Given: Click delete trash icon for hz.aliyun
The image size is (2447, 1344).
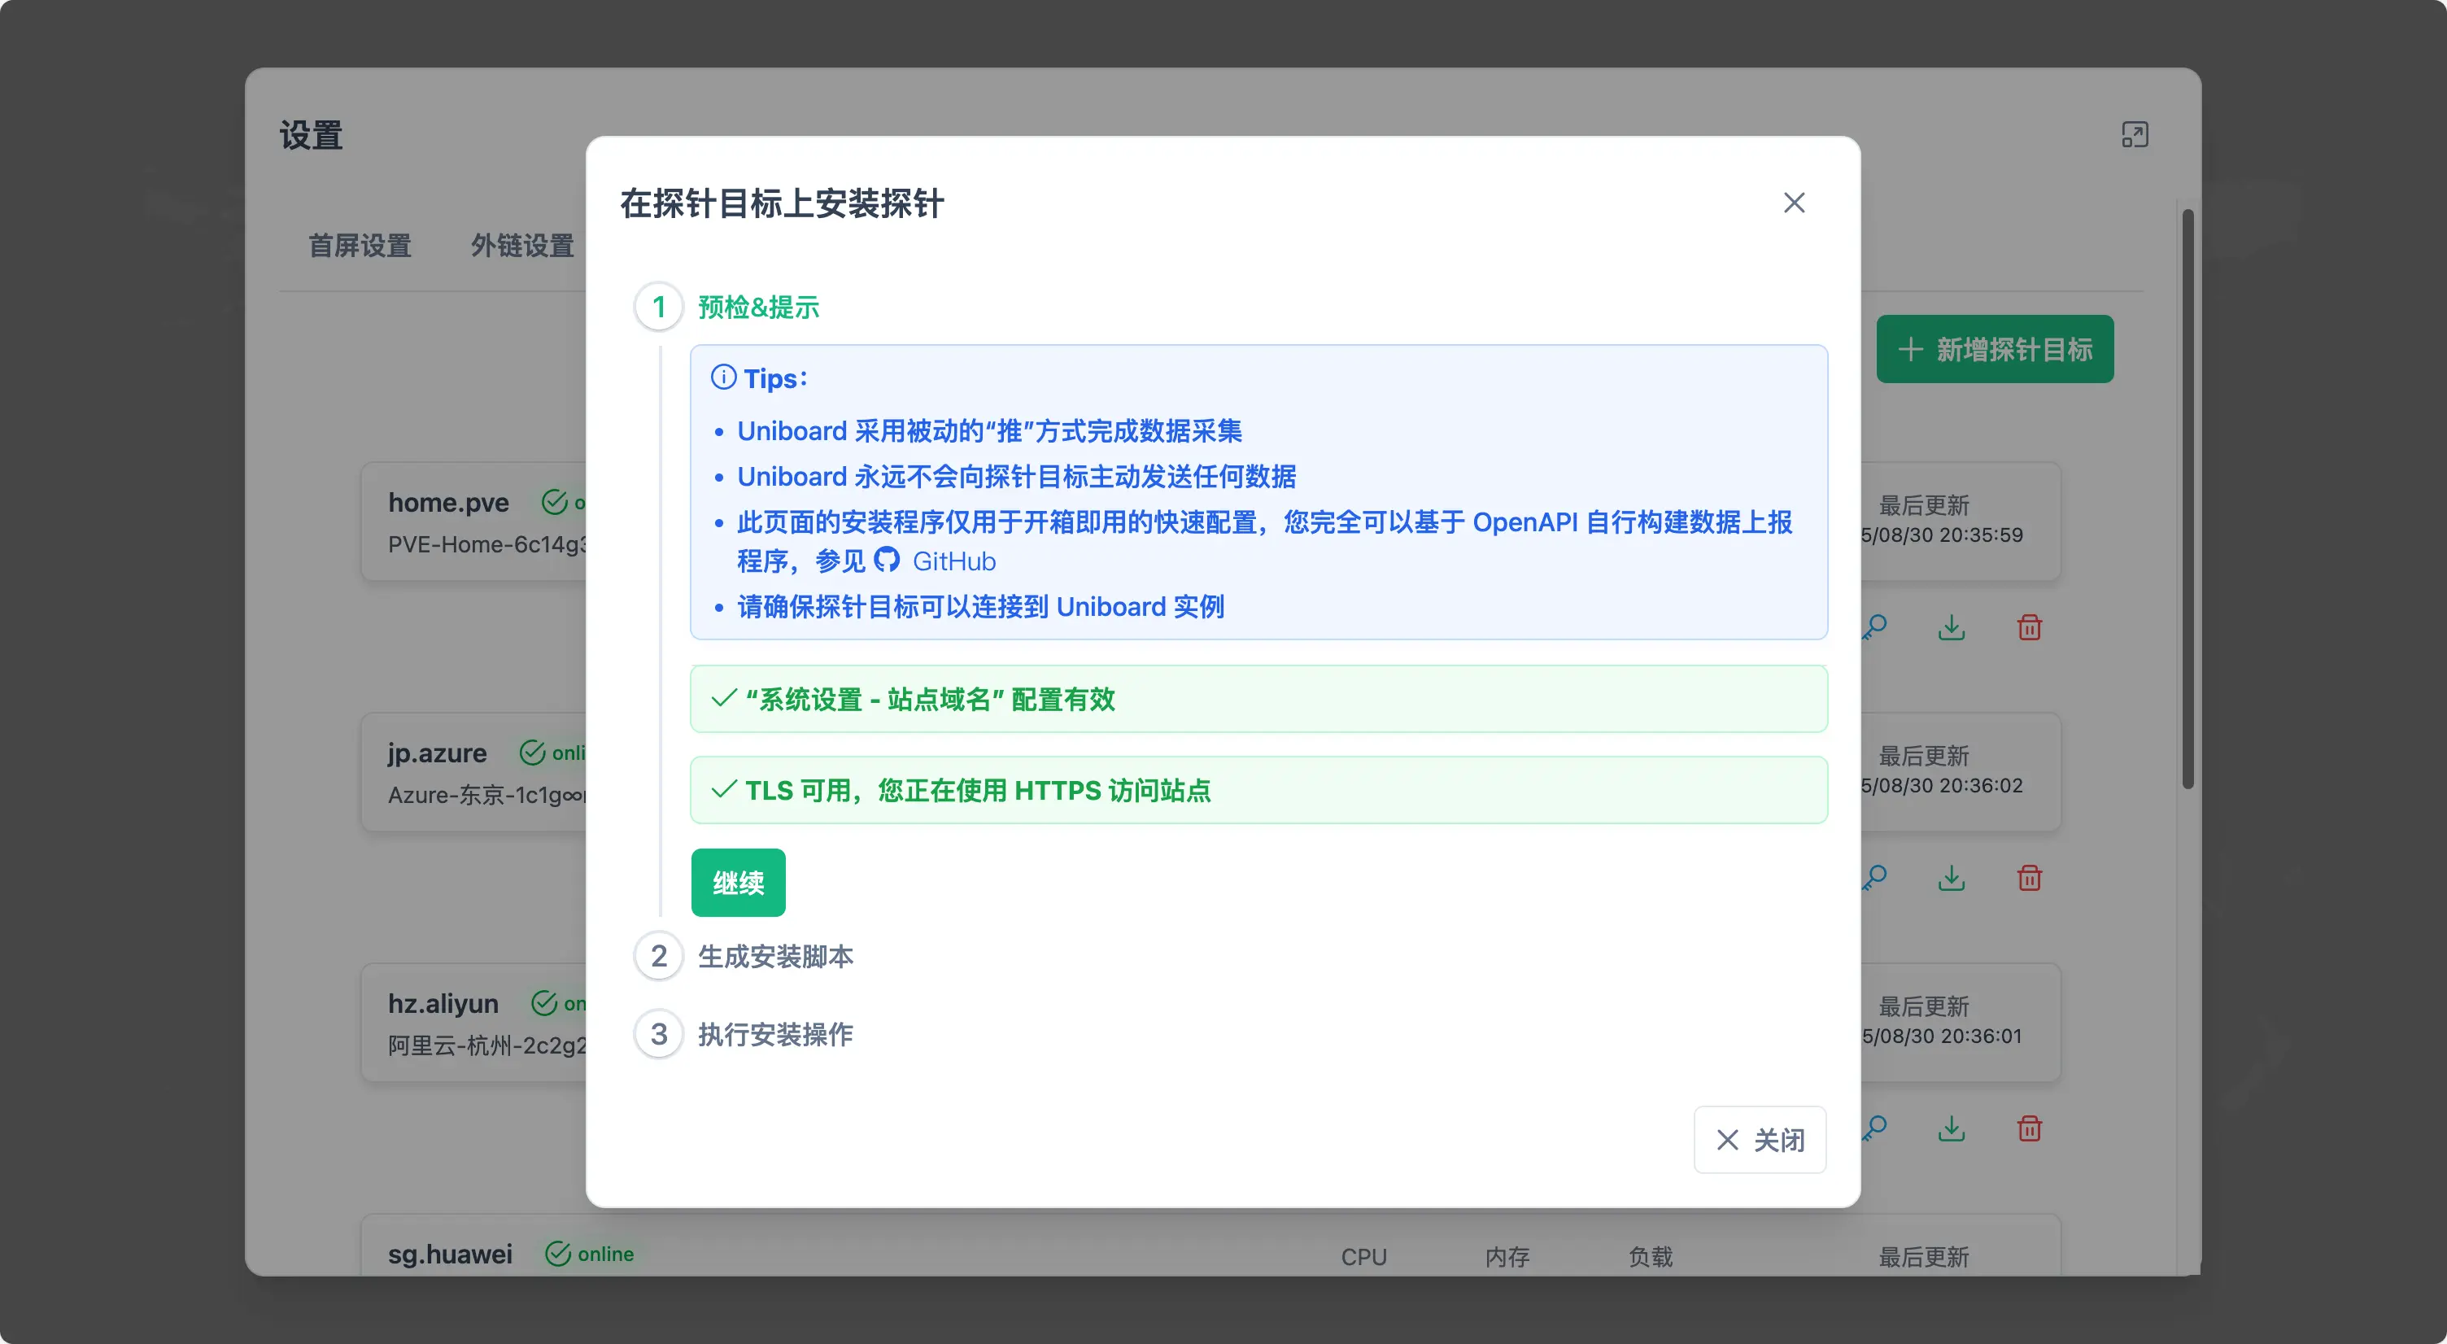Looking at the screenshot, I should point(2029,1128).
